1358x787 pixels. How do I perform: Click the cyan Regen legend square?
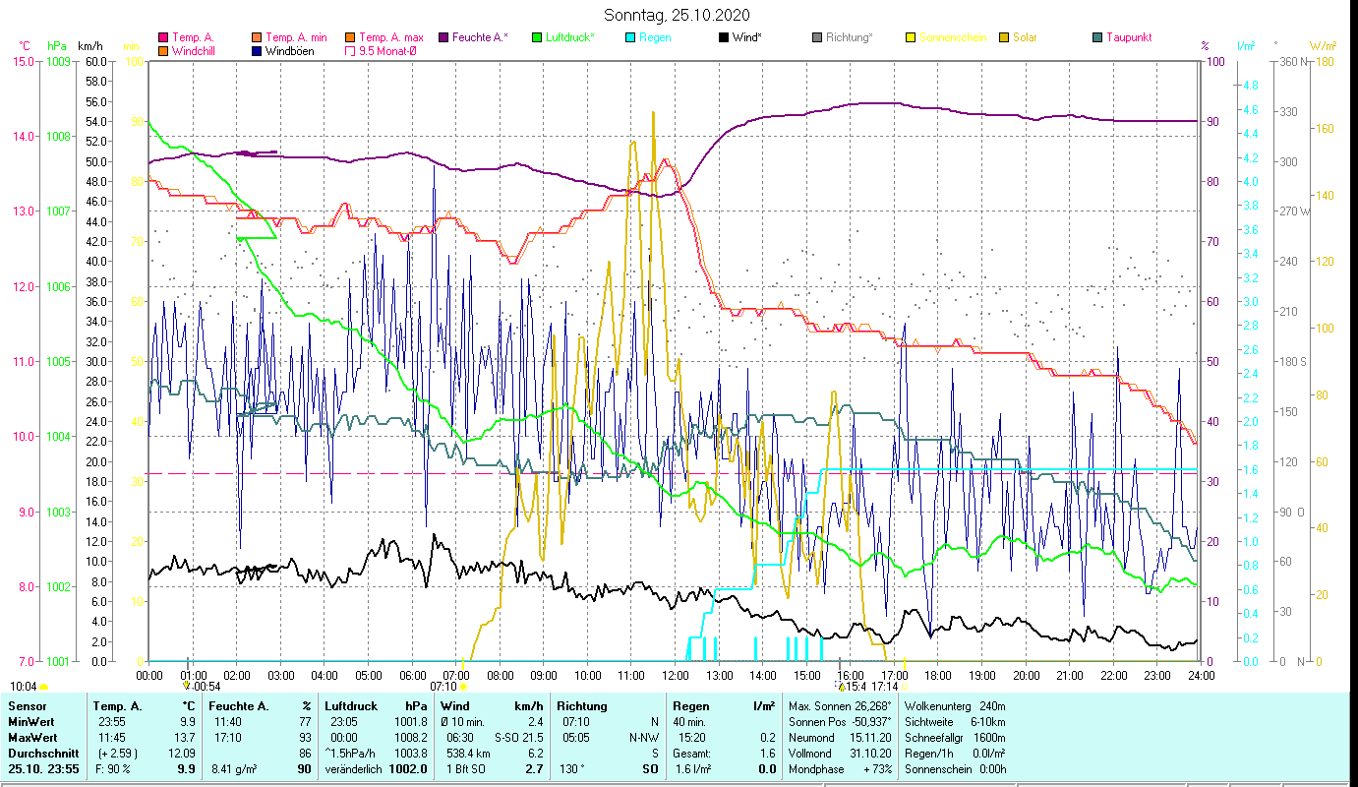point(630,38)
